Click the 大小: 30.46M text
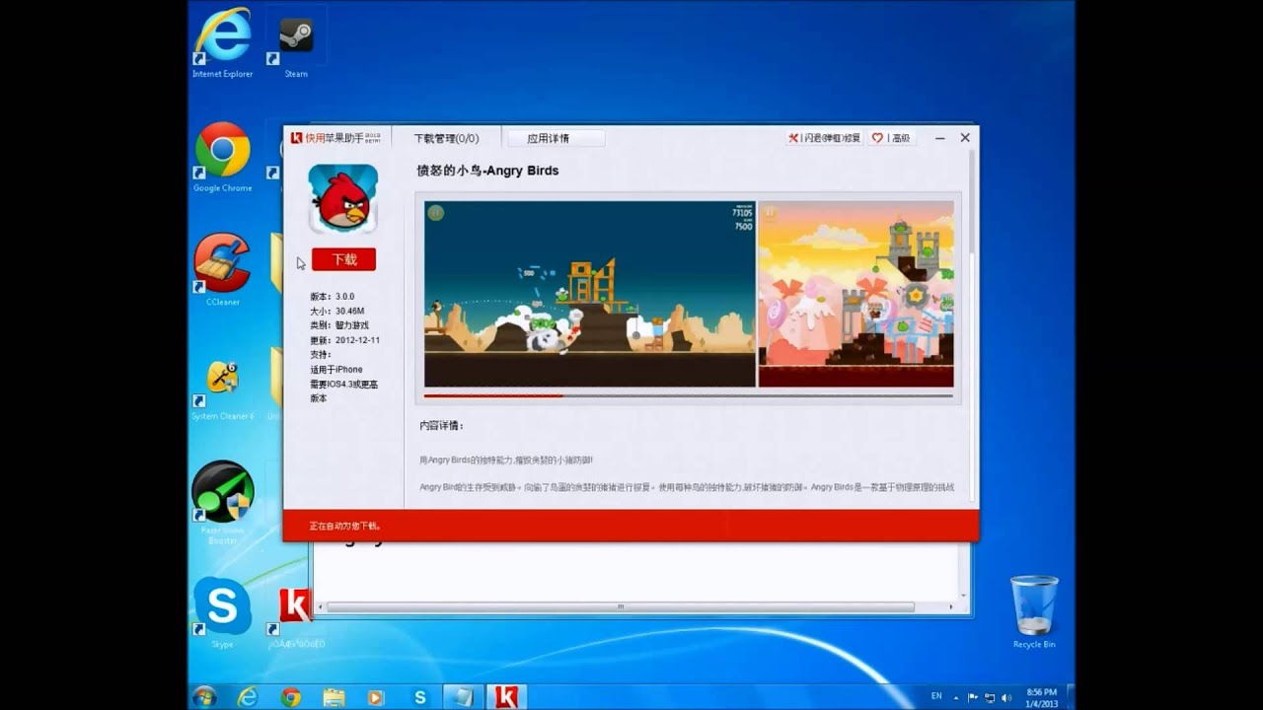 337,311
